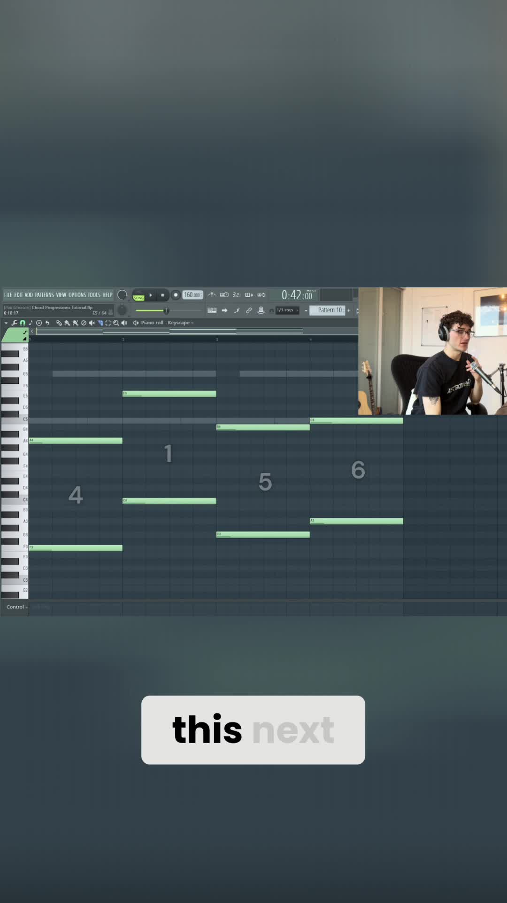Select the G3 note in bar three
The image size is (507, 903).
click(263, 534)
